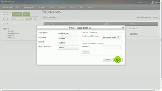Click latitude cell 52.355759 in grid
162x91 pixels.
(x=134, y=34)
